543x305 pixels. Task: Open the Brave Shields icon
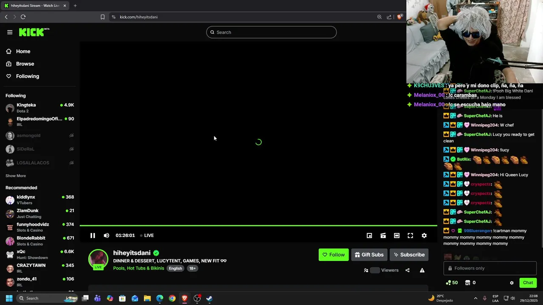(x=399, y=17)
